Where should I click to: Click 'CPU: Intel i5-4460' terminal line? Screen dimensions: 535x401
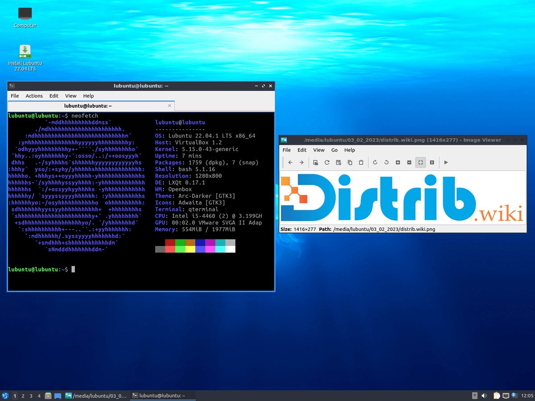208,216
